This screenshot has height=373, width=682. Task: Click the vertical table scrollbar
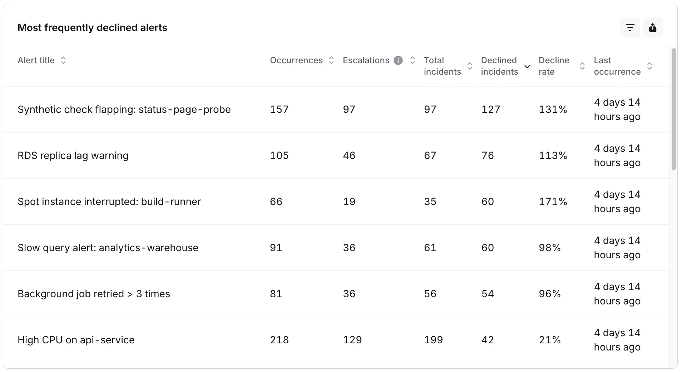pos(674,109)
